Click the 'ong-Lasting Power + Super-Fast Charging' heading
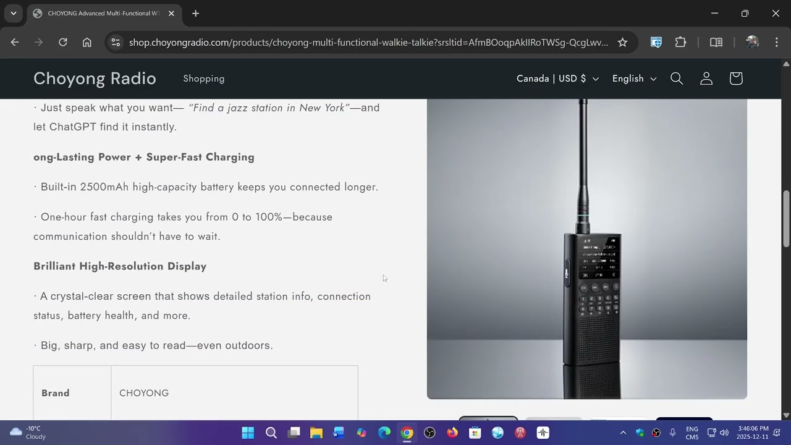The width and height of the screenshot is (791, 445). click(144, 157)
